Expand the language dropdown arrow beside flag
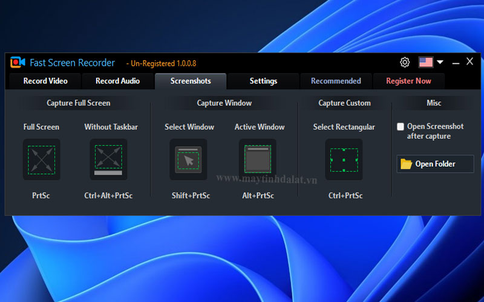This screenshot has height=302, width=484. [440, 62]
